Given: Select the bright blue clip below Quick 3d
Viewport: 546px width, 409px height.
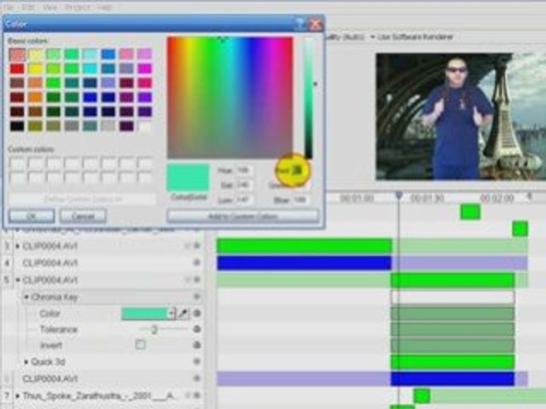Looking at the screenshot, I should coord(453,379).
